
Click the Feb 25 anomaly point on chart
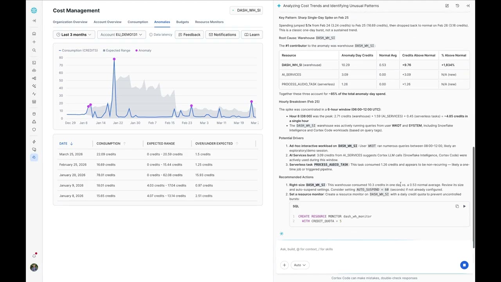tap(191, 106)
